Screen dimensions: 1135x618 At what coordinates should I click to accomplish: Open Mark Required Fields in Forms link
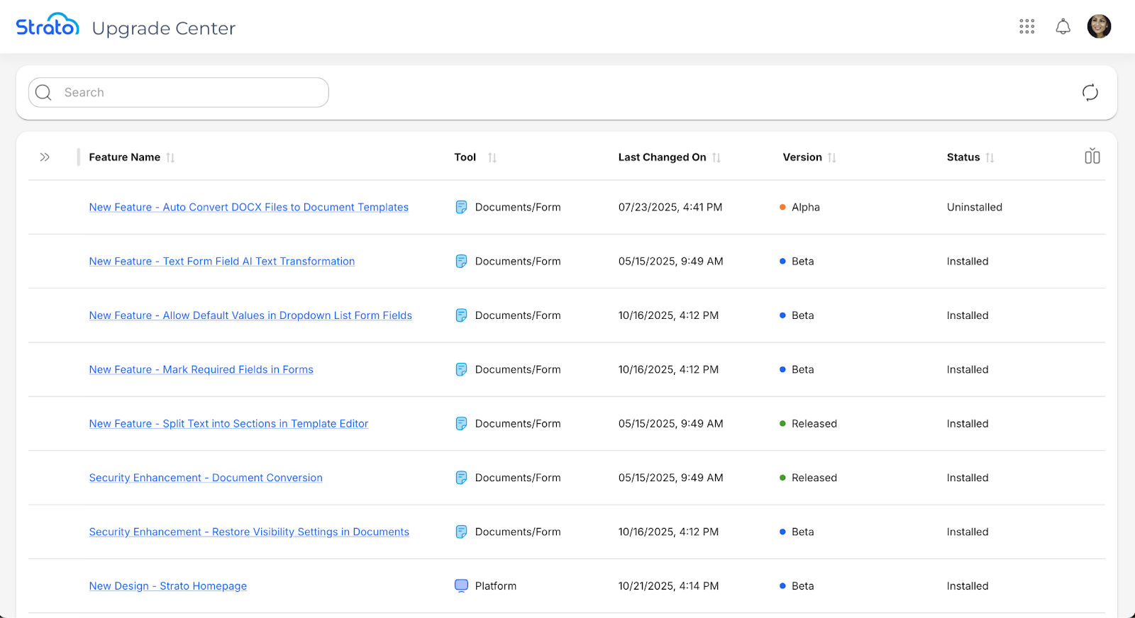tap(201, 370)
